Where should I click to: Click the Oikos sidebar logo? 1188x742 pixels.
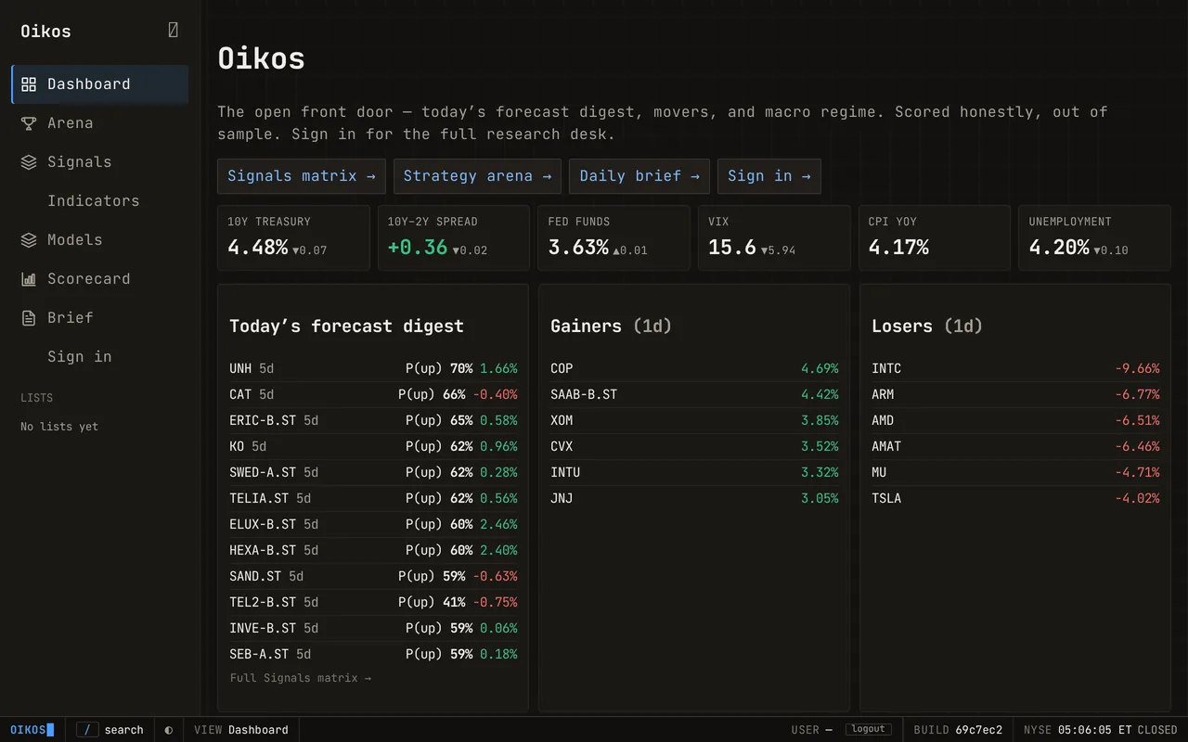click(45, 32)
